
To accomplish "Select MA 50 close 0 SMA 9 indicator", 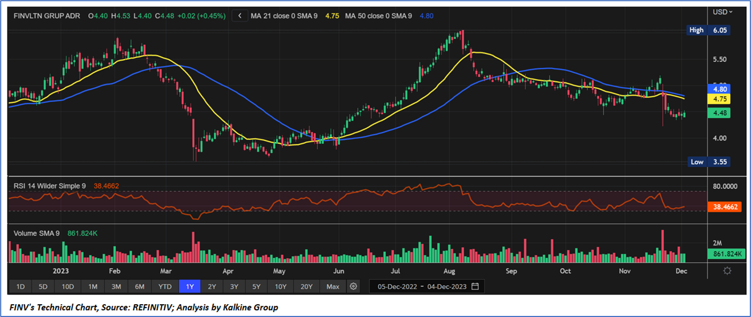I will [378, 16].
